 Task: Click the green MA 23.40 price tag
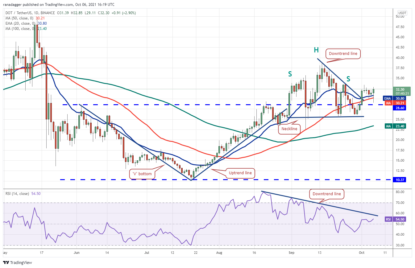[396, 126]
